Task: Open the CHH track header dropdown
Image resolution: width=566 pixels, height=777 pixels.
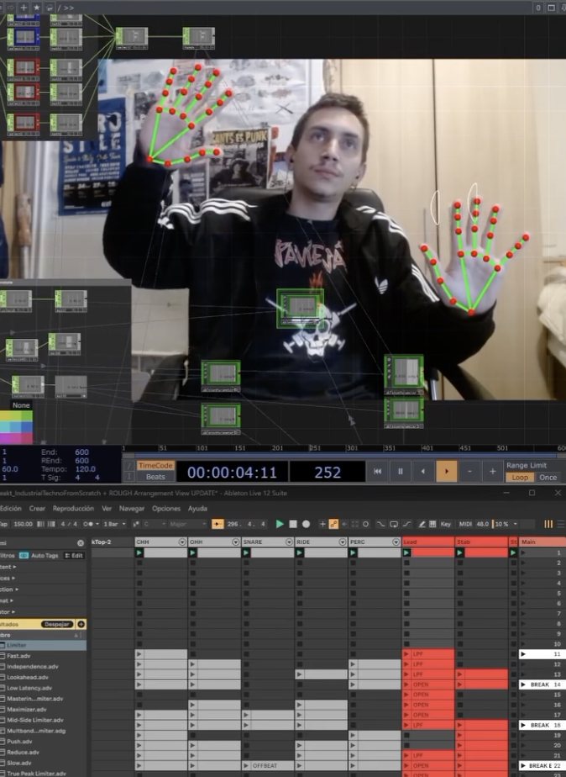Action: point(181,542)
